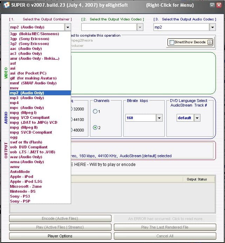
Task: Choose mpg (.DAT to .MPG) VCD entry
Action: click(40, 122)
